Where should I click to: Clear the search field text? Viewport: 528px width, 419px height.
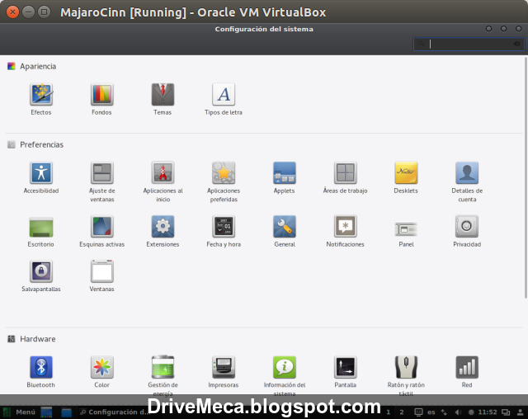click(517, 44)
